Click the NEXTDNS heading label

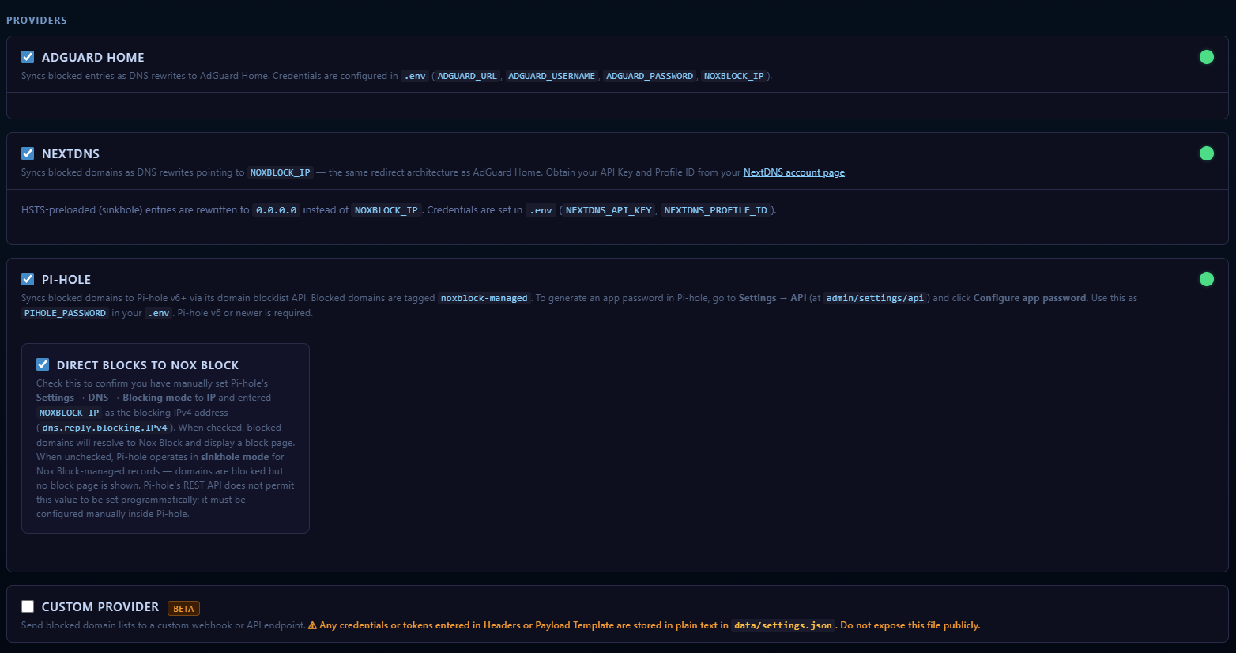[x=70, y=153]
